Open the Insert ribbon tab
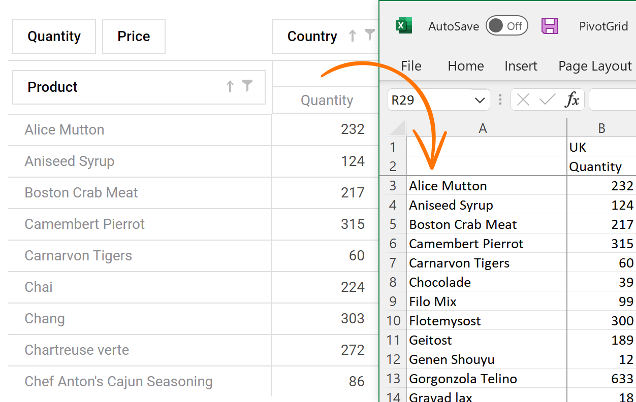Screen dimensions: 636x402 coord(521,66)
